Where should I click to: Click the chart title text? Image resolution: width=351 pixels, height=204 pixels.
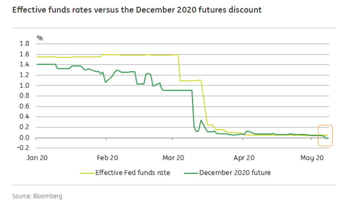click(137, 10)
